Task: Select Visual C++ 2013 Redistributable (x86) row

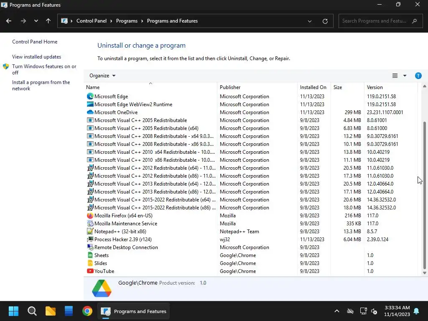Action: pyautogui.click(x=251, y=191)
